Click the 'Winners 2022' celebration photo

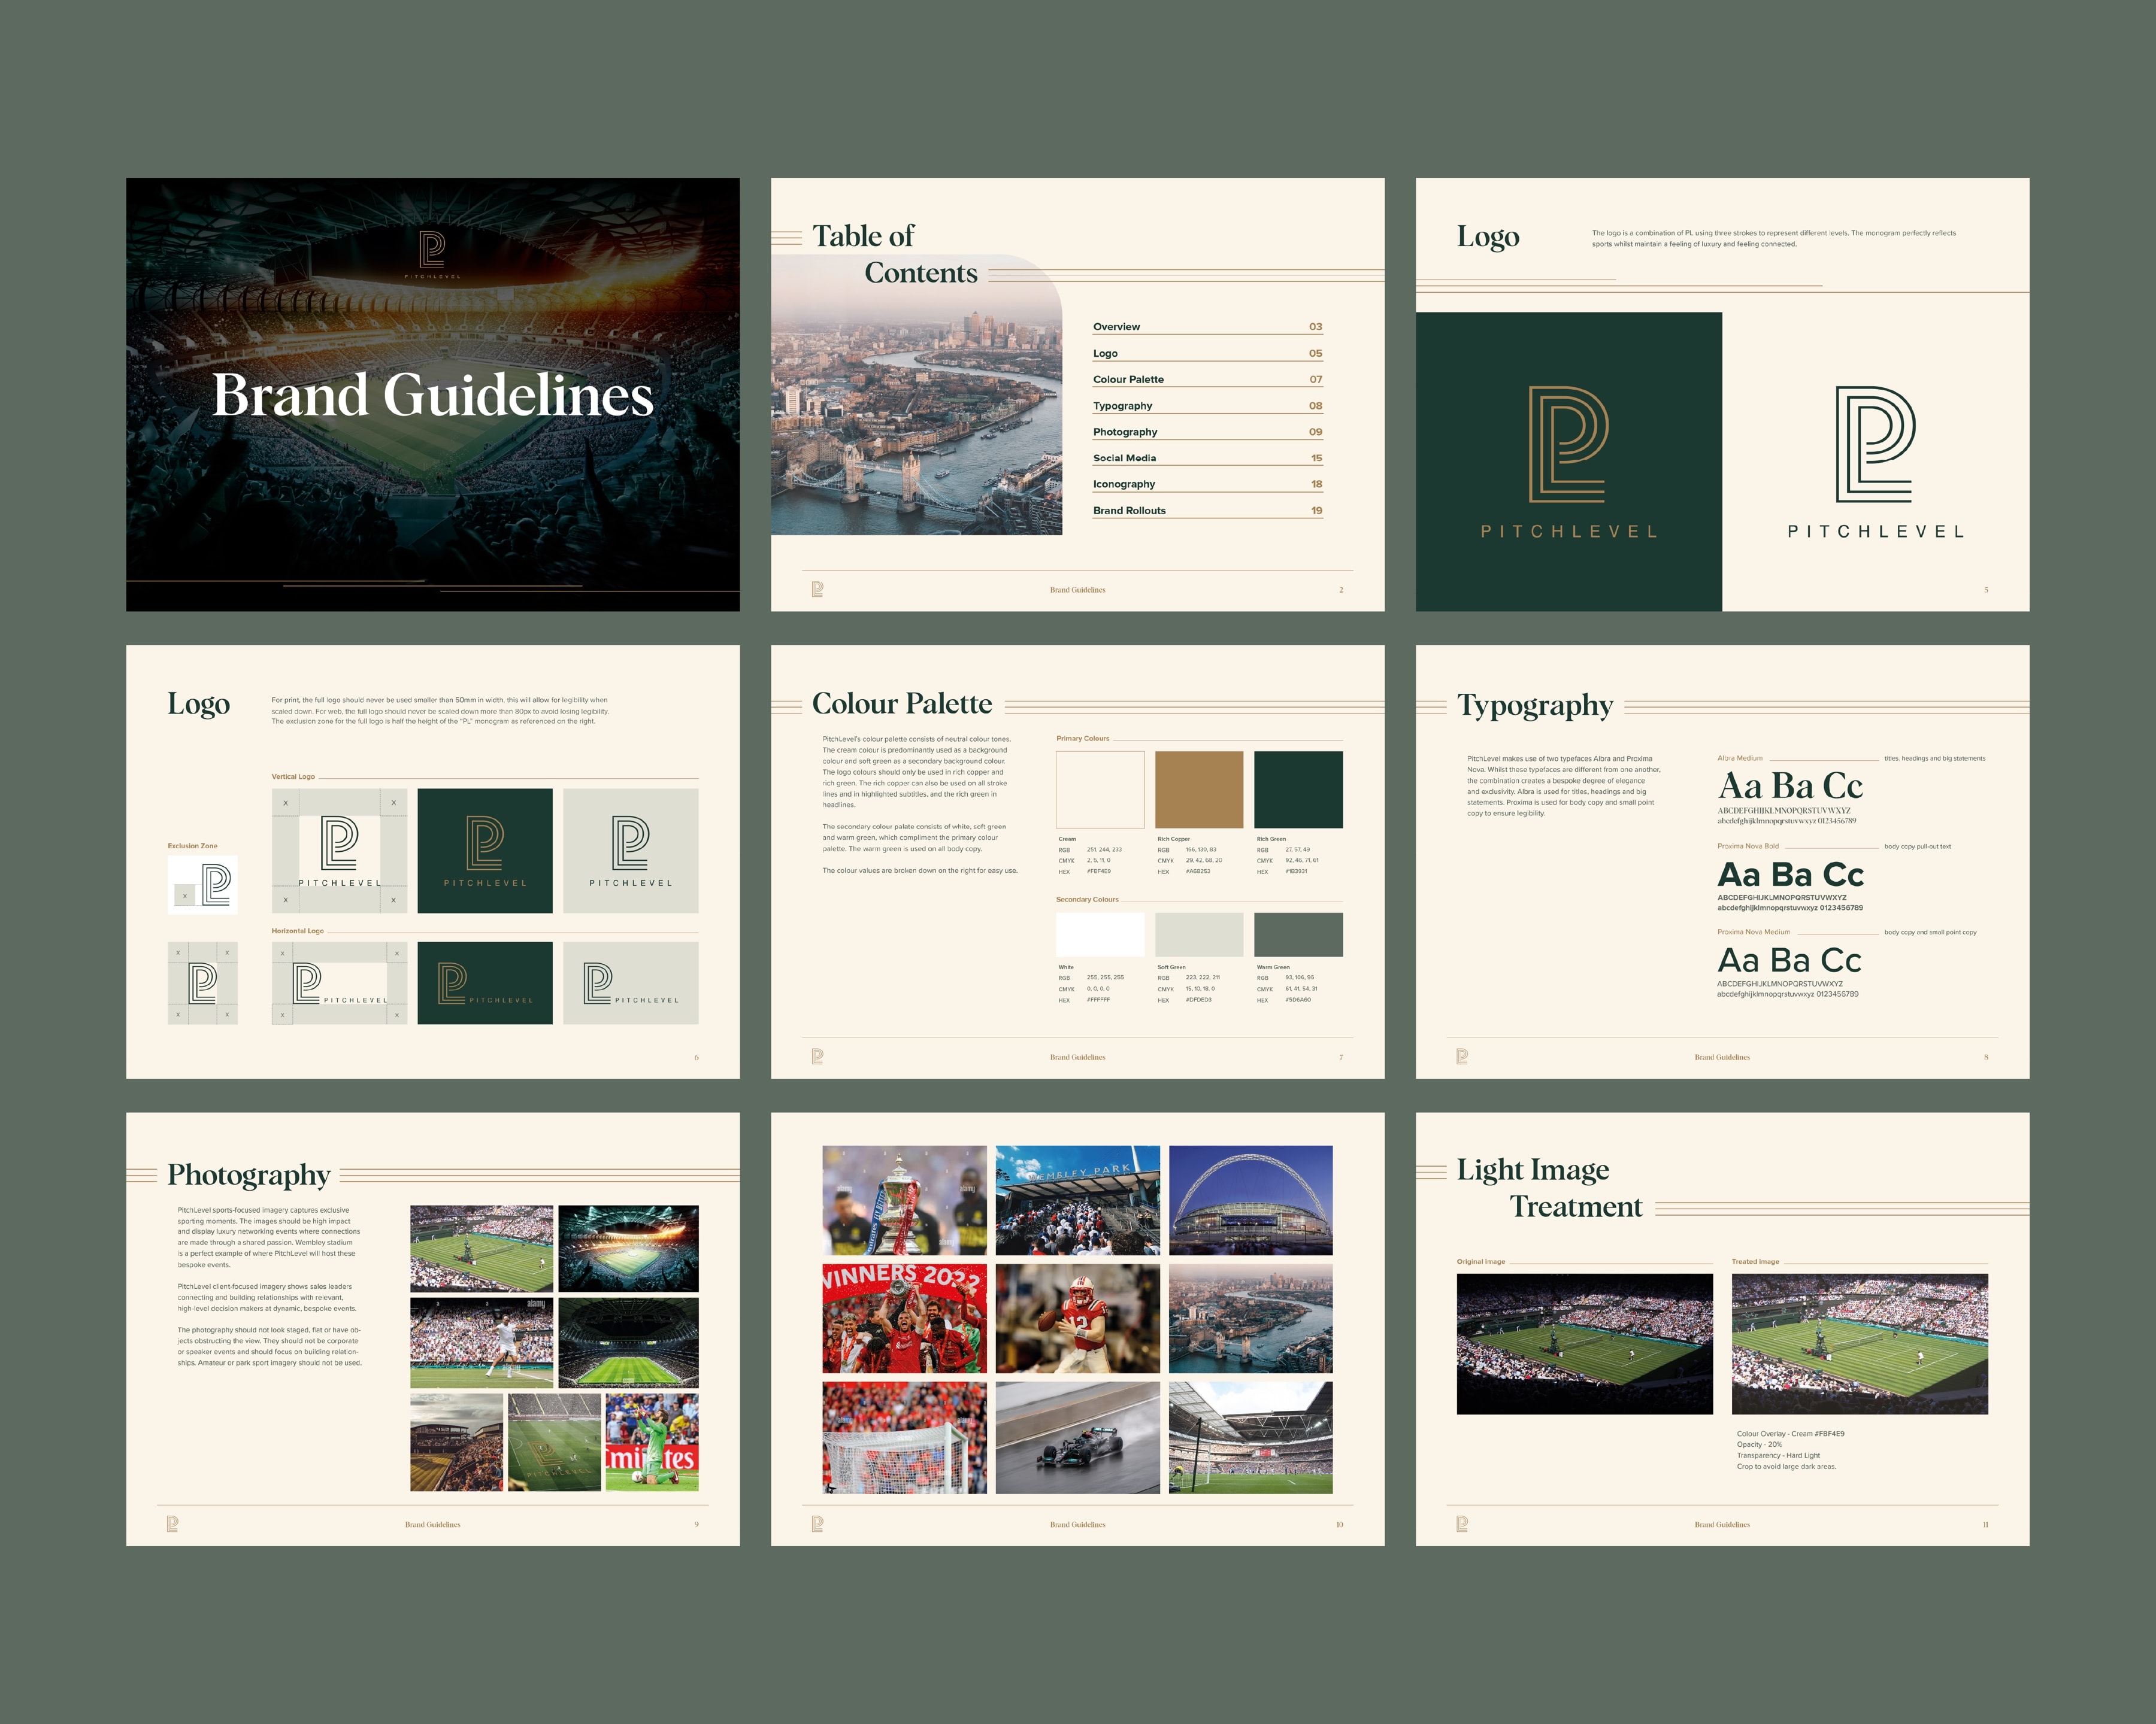point(904,1318)
